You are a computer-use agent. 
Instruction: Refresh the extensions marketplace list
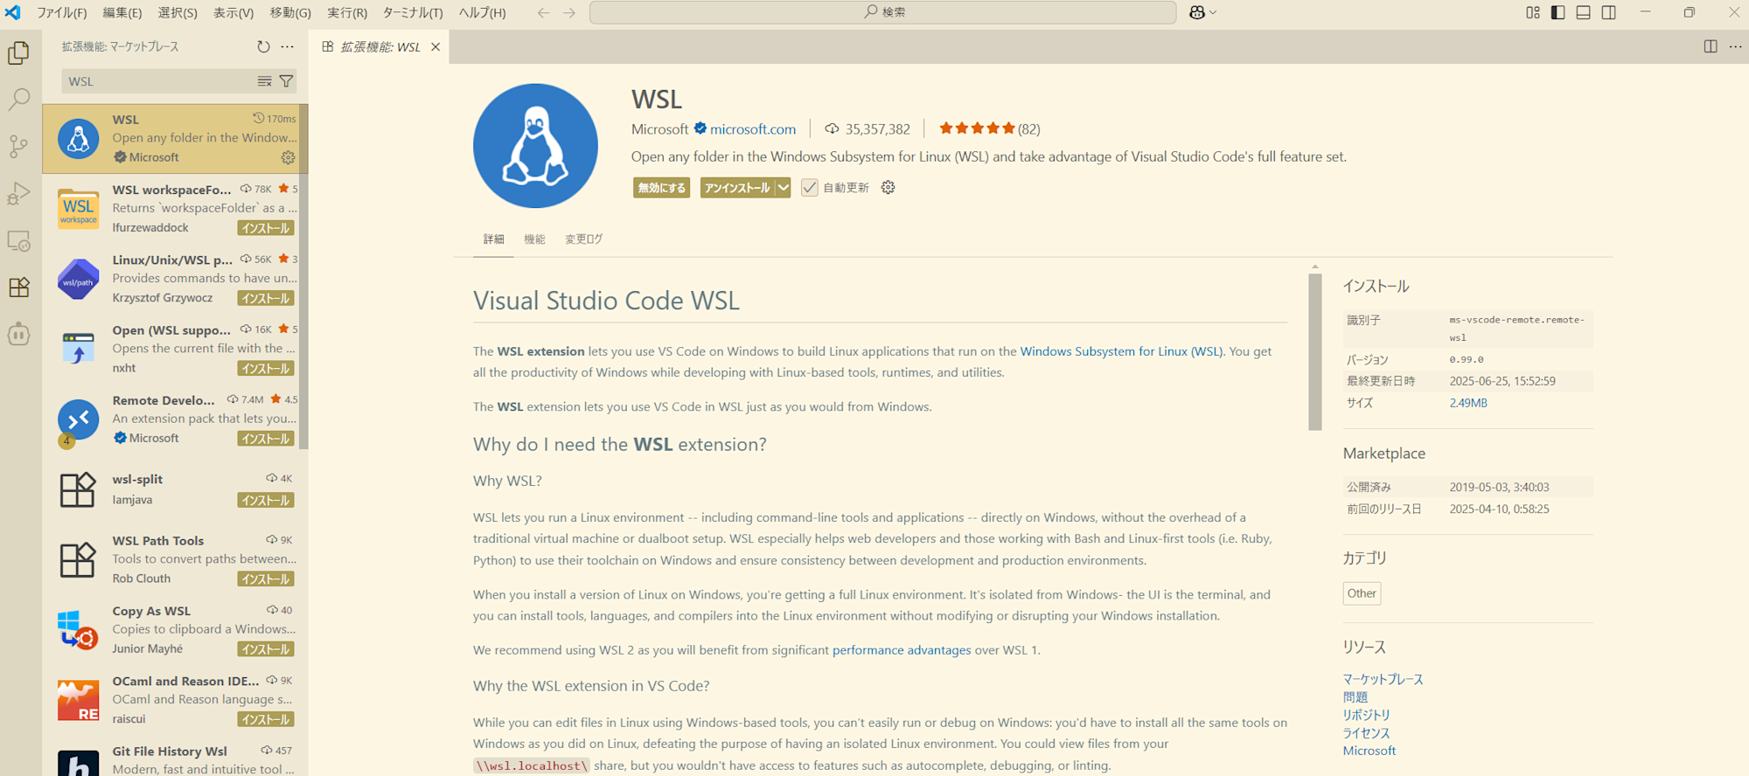263,47
